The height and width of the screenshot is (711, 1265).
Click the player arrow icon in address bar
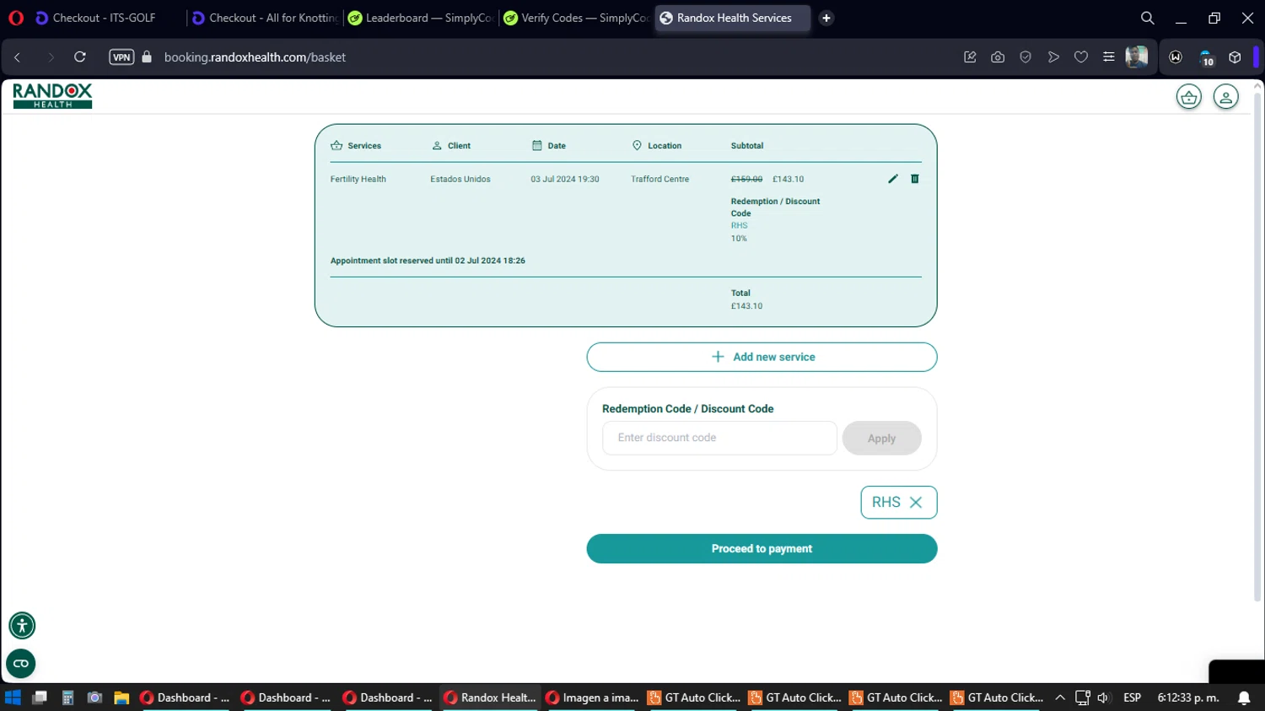pyautogui.click(x=1053, y=57)
